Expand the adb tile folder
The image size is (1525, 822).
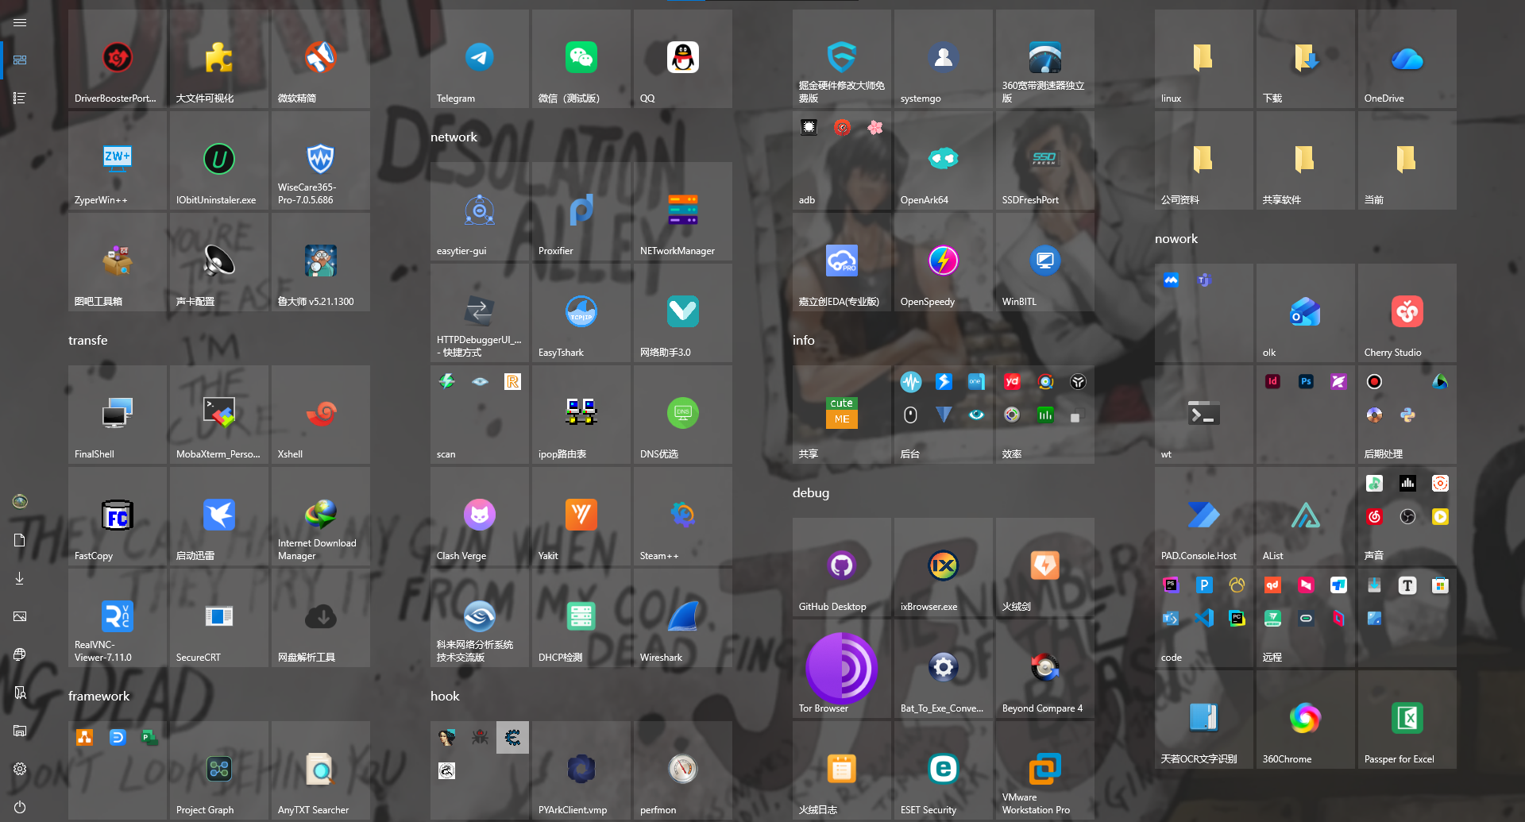click(x=842, y=160)
